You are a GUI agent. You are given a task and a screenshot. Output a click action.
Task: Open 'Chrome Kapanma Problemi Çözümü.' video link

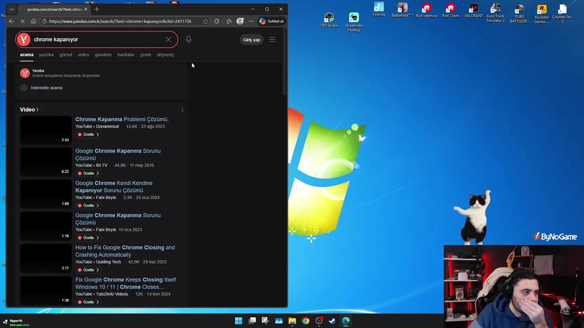click(x=122, y=119)
